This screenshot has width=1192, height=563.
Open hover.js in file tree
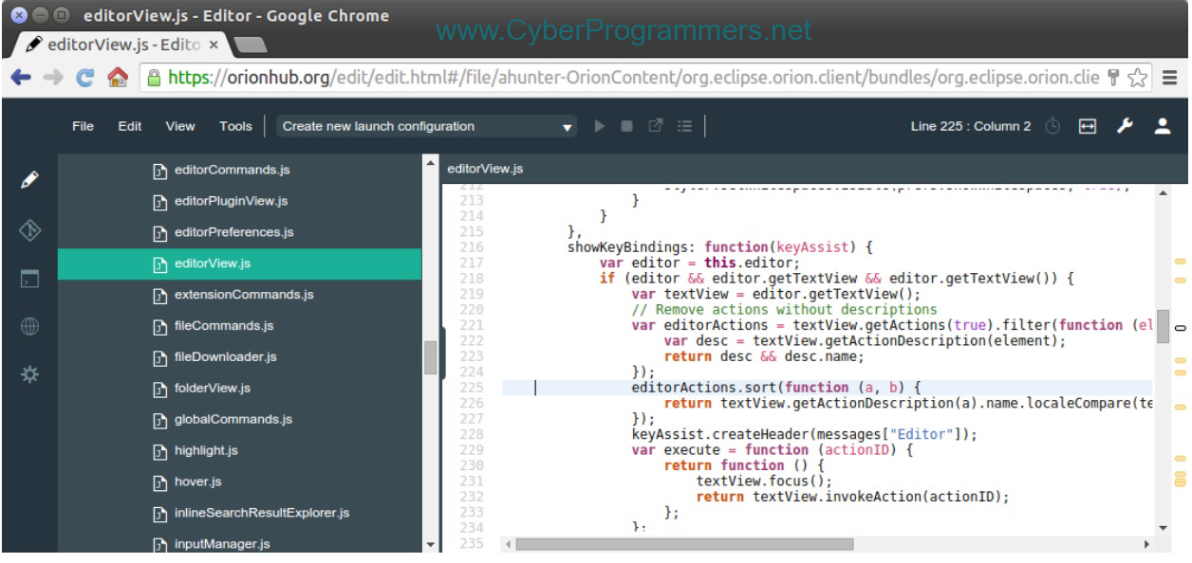click(x=197, y=481)
